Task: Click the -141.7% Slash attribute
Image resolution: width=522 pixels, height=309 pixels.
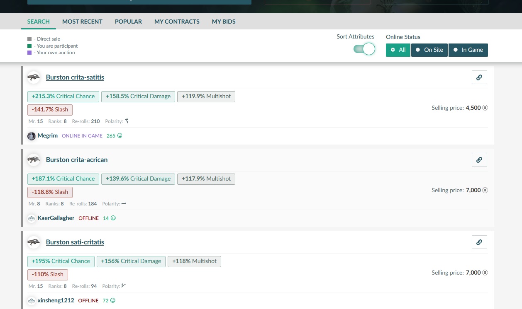Action: coord(50,110)
